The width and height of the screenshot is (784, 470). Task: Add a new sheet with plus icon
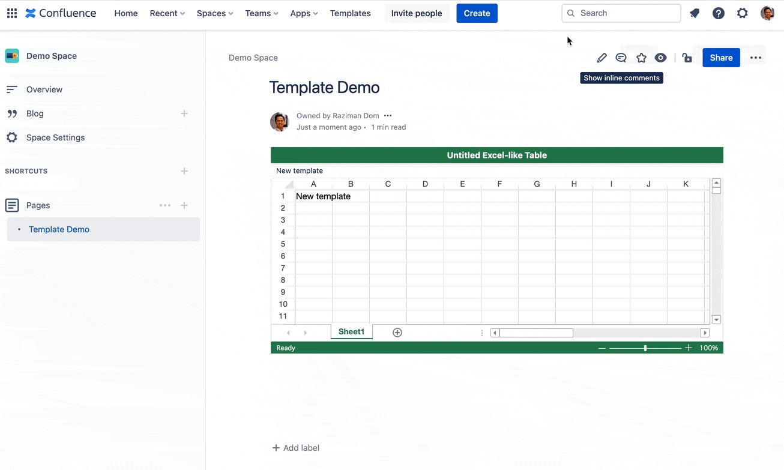coord(397,331)
